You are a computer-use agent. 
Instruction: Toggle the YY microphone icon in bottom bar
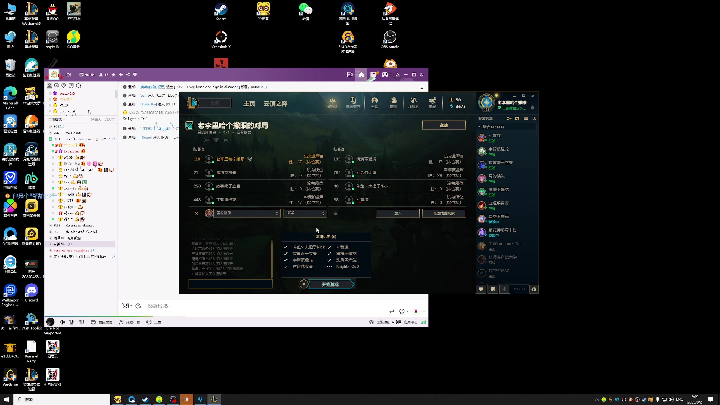tap(72, 322)
